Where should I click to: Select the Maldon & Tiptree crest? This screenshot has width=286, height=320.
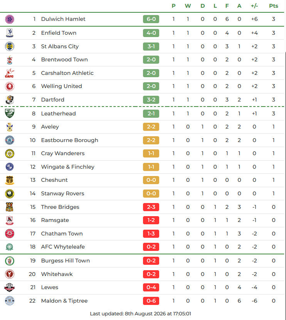(10, 301)
